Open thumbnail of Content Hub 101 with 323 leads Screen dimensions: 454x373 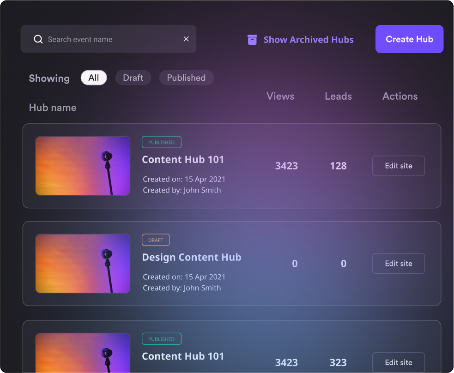pyautogui.click(x=83, y=353)
